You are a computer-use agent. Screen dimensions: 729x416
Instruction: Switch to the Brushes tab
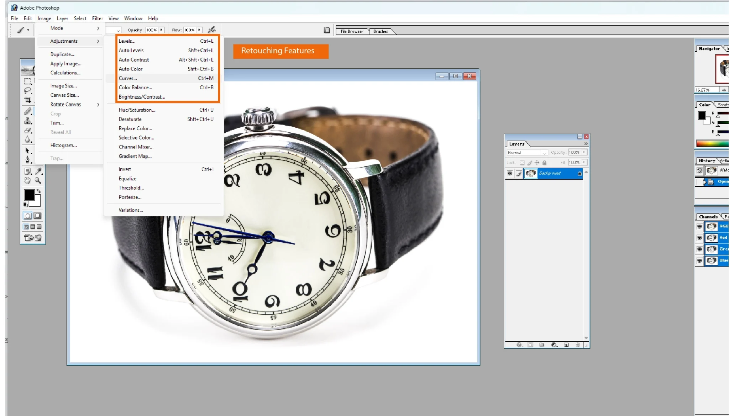point(381,31)
